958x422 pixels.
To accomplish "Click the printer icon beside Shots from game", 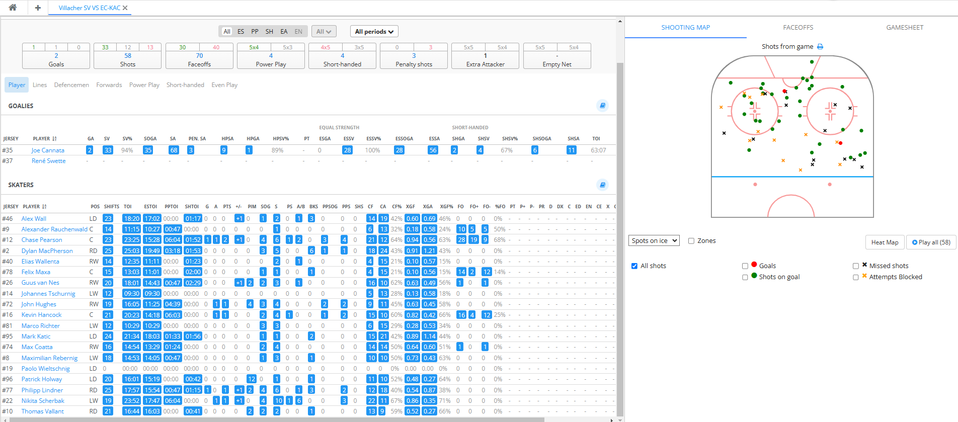I will pos(820,47).
